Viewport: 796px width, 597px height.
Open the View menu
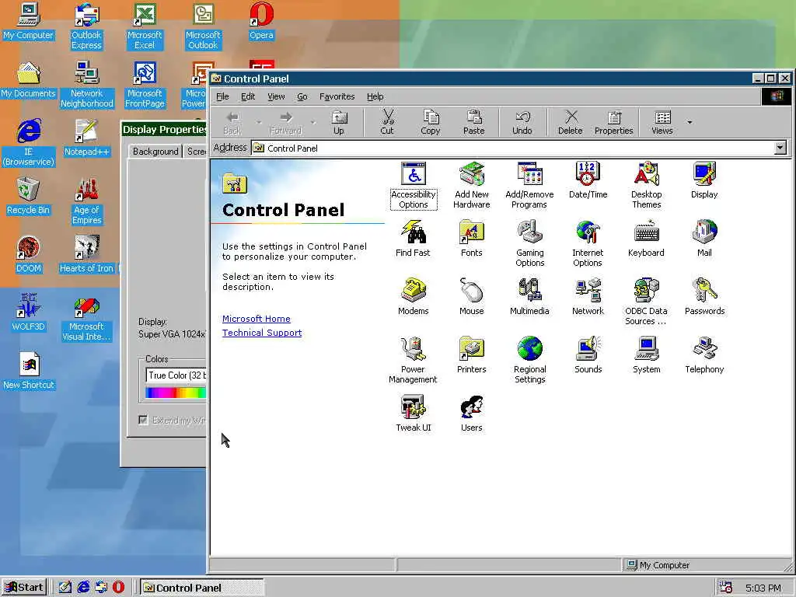click(x=276, y=96)
